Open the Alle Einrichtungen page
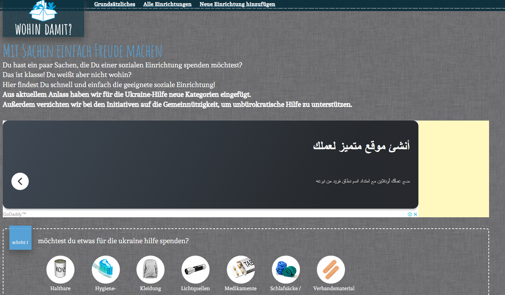Image resolution: width=505 pixels, height=295 pixels. [167, 4]
